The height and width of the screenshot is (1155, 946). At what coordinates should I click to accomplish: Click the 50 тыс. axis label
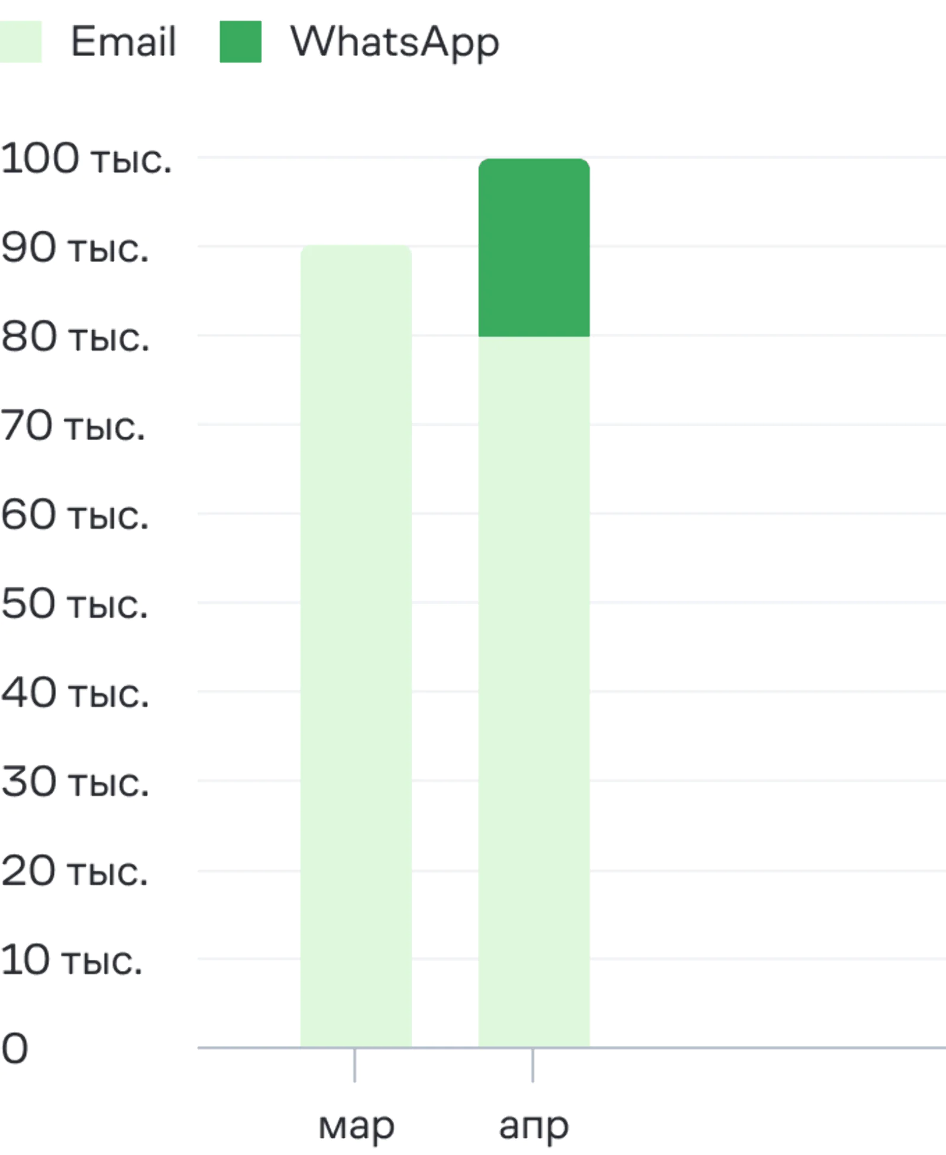click(74, 604)
